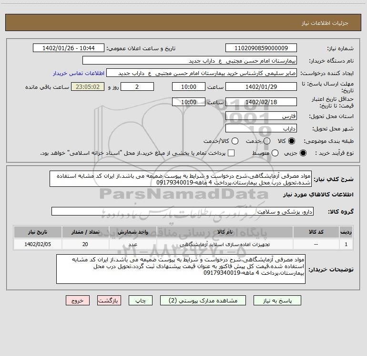Select the جزیی purchase type radio
367x356 pixels.
[x=303, y=153]
